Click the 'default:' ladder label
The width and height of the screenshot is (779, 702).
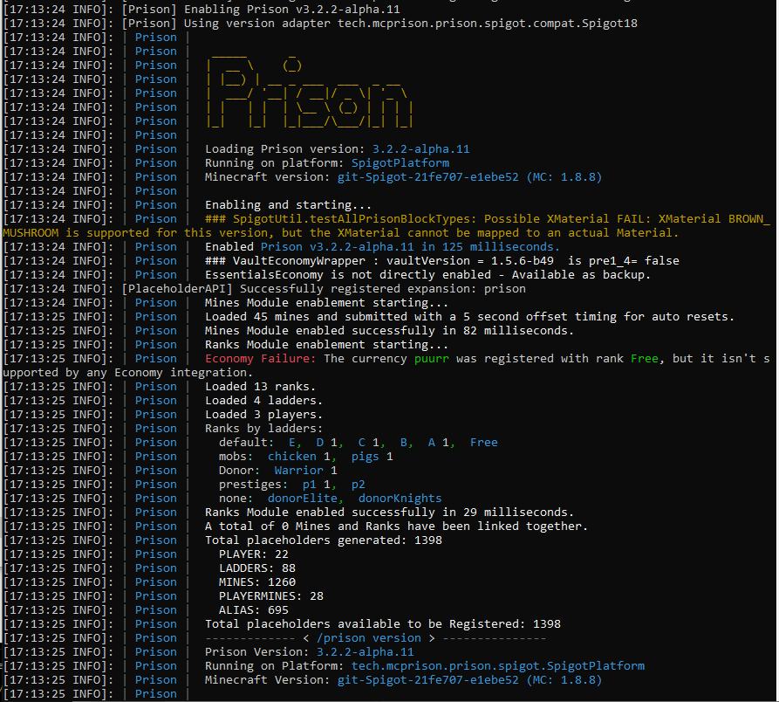coord(246,442)
